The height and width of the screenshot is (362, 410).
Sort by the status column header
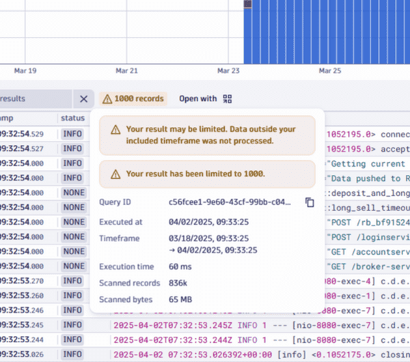point(72,118)
